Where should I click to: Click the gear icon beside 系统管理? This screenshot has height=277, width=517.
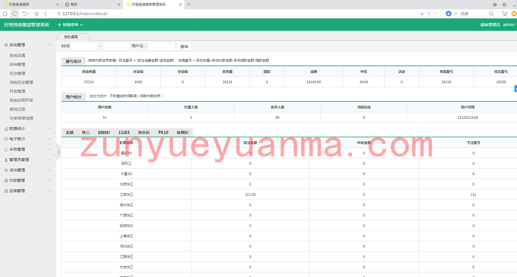[6, 45]
